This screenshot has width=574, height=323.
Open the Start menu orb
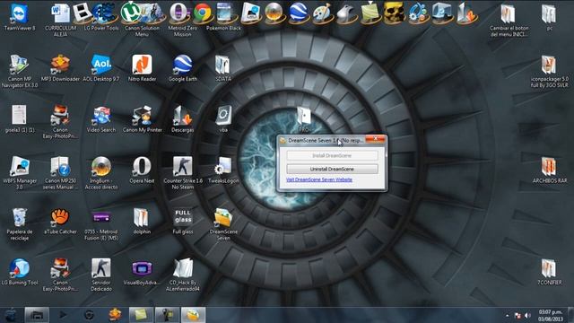click(10, 315)
